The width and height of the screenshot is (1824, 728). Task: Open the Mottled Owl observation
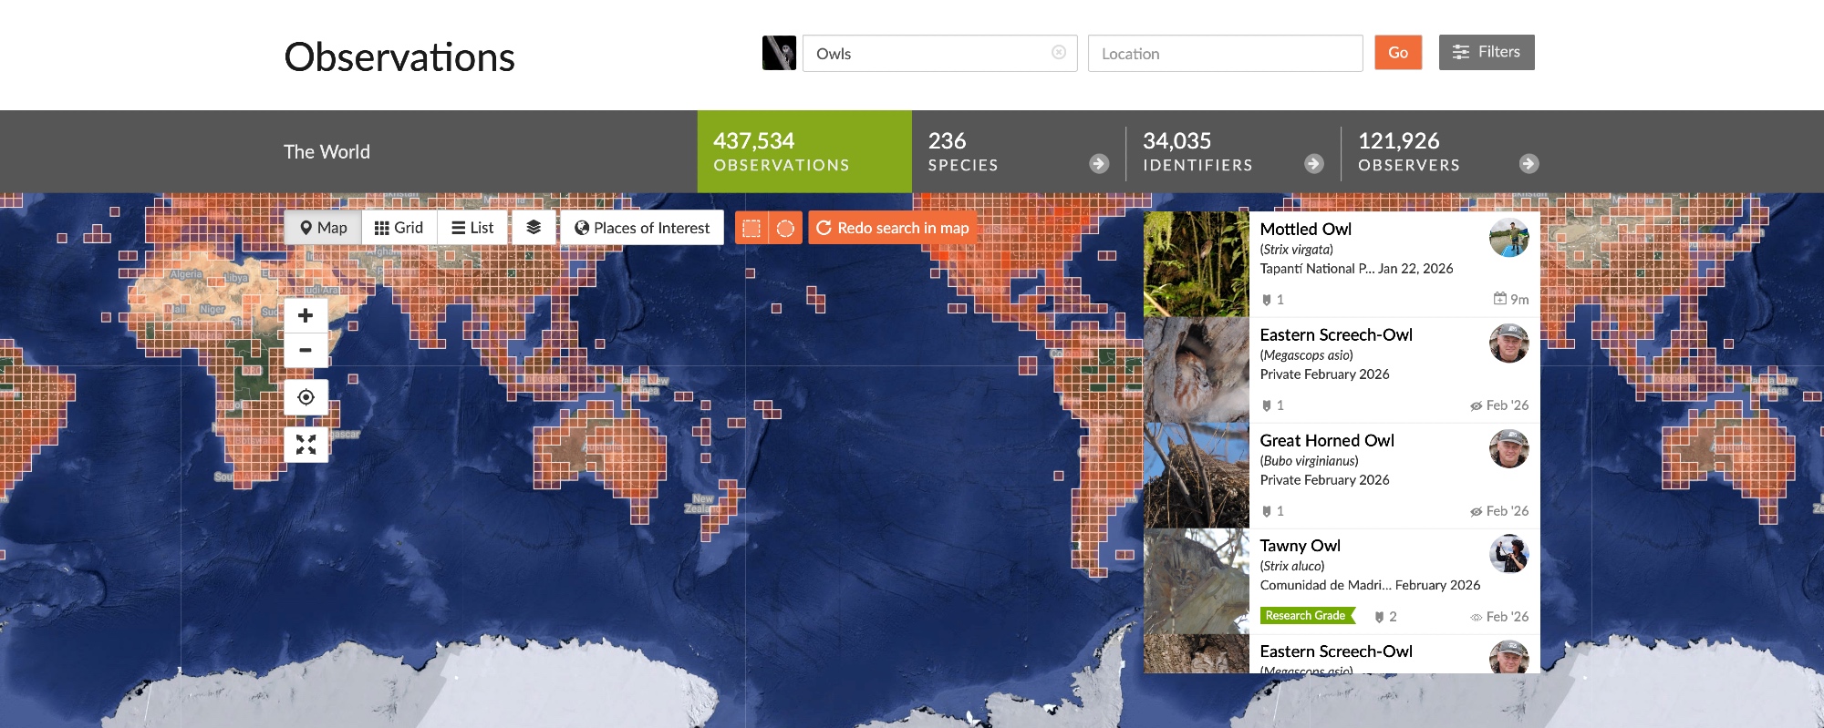(x=1305, y=230)
